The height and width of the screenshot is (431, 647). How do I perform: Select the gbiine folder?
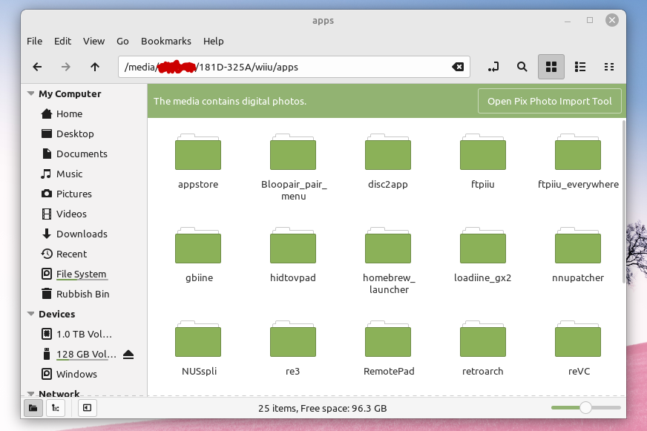(x=198, y=255)
